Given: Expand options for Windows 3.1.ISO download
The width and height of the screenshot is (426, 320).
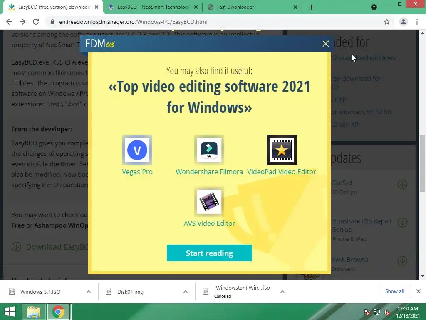Looking at the screenshot, I should tap(89, 292).
